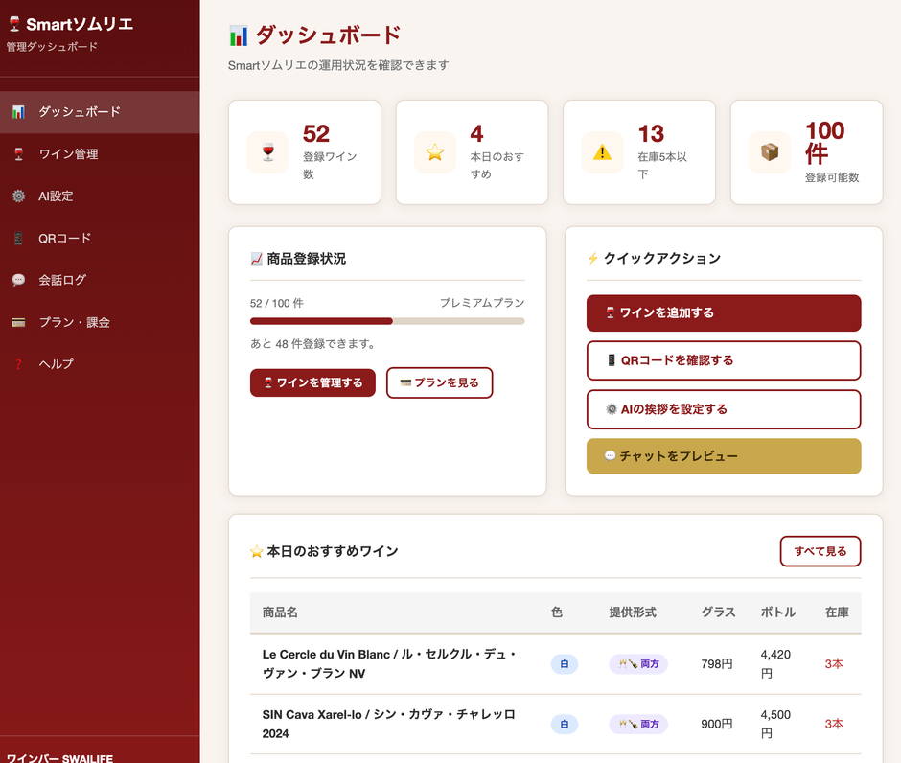This screenshot has height=763, width=901.
Task: Click the グラス column header
Action: [x=718, y=613]
